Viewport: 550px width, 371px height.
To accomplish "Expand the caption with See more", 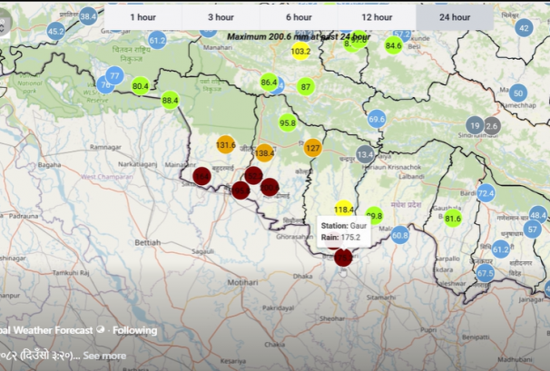I will (x=104, y=356).
